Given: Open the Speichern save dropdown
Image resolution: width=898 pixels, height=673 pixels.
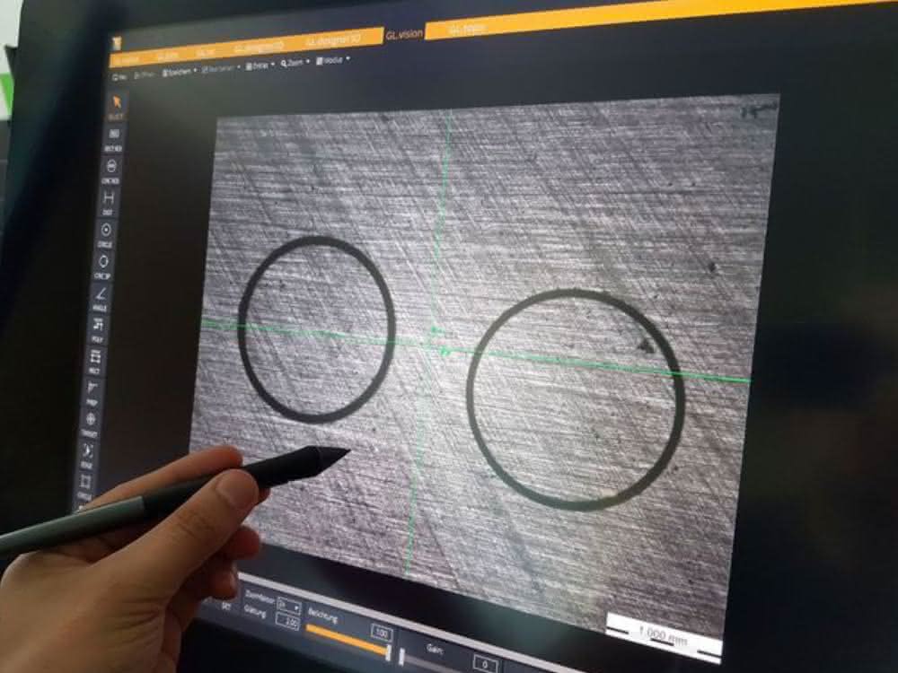Looking at the screenshot, I should [180, 72].
